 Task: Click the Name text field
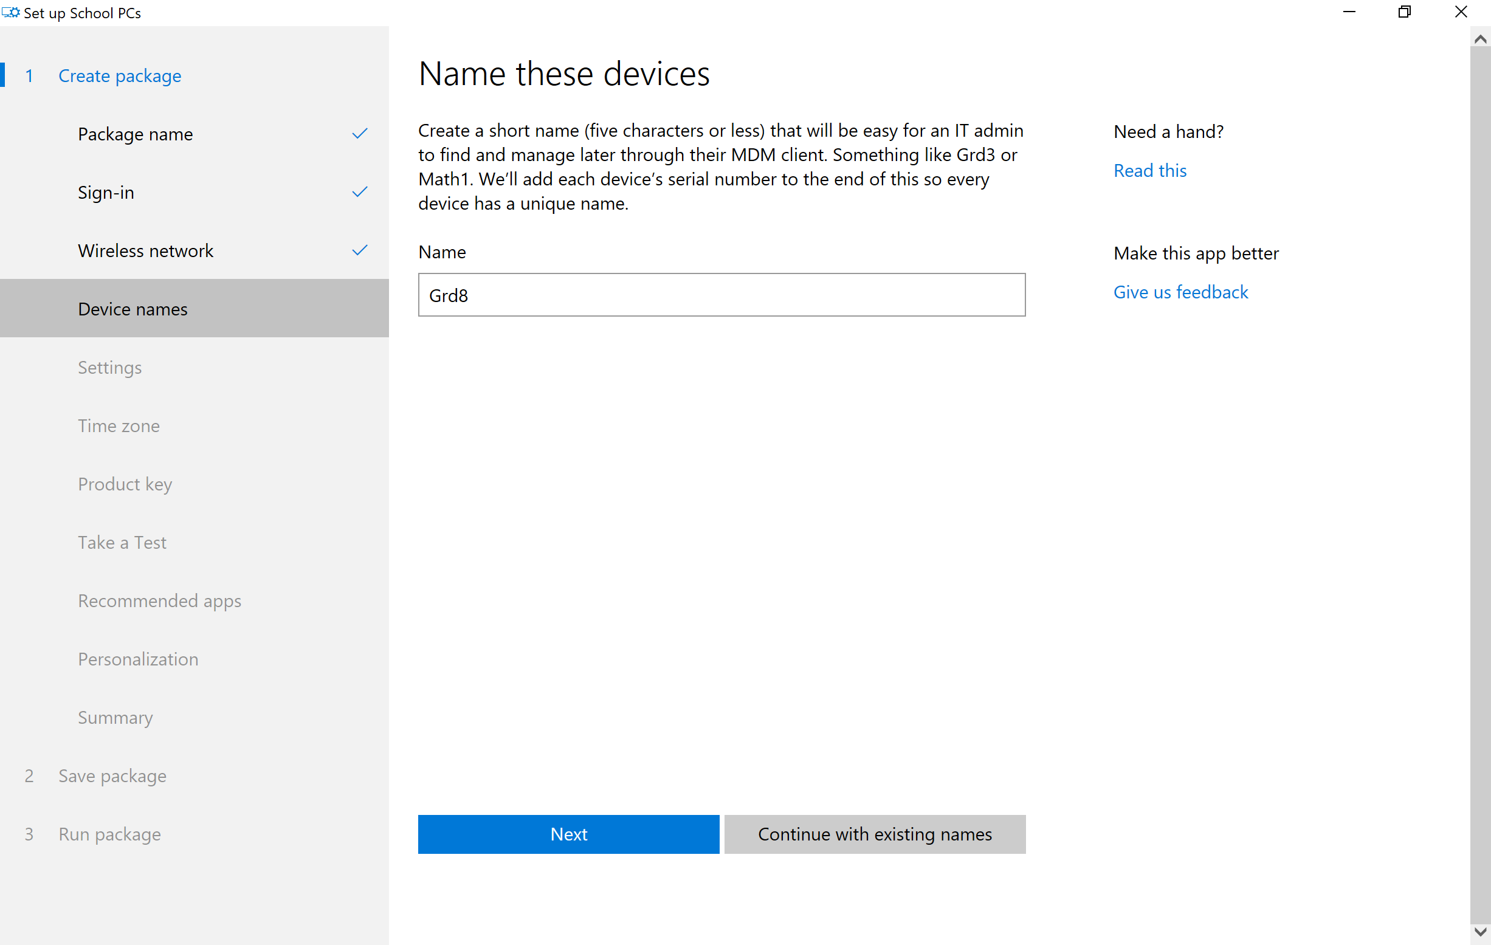pyautogui.click(x=721, y=295)
